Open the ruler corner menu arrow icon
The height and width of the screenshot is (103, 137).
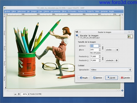click(5, 14)
